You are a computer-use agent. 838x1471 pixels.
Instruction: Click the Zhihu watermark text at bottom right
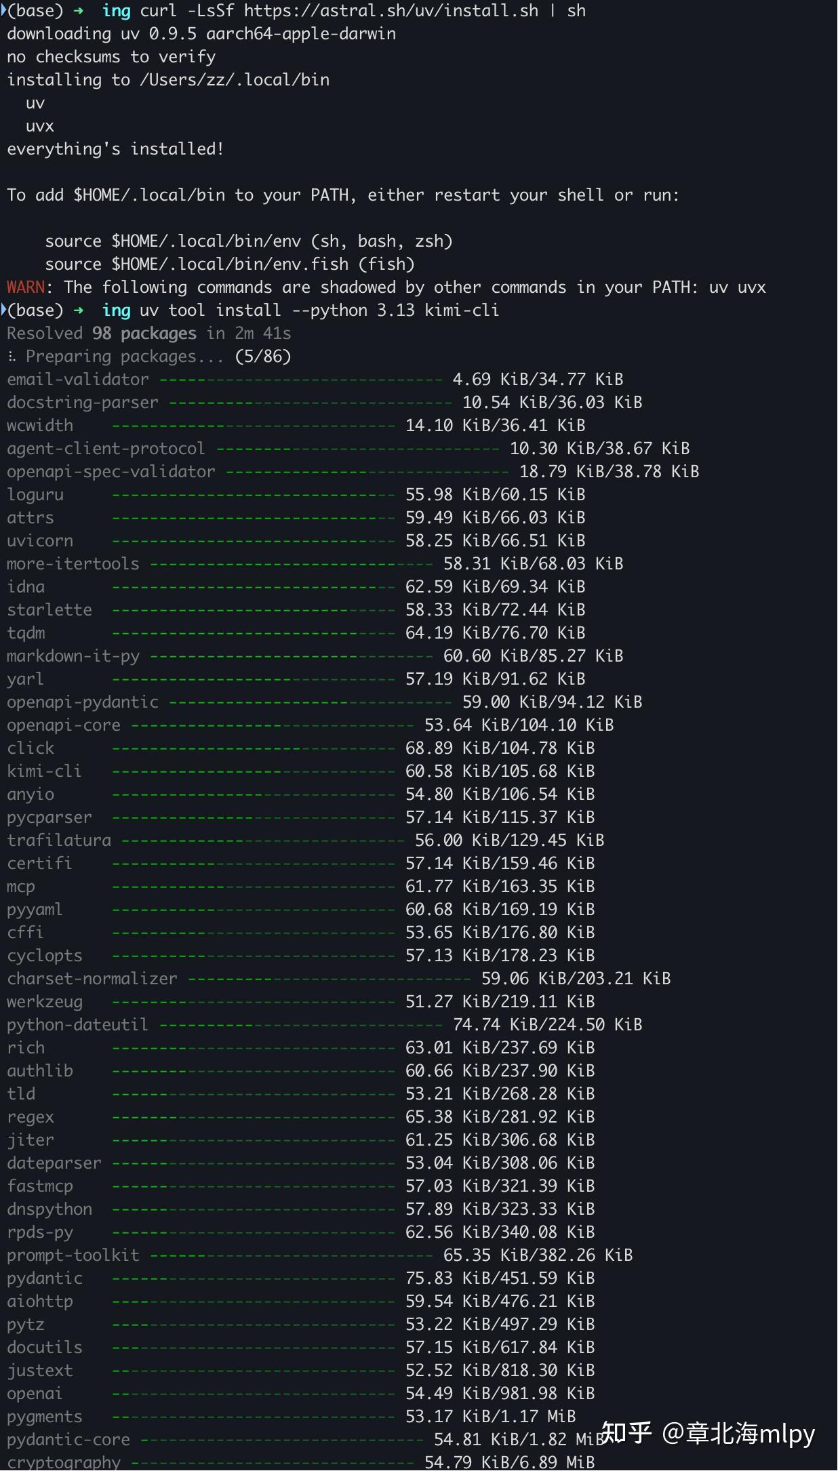pos(707,1433)
